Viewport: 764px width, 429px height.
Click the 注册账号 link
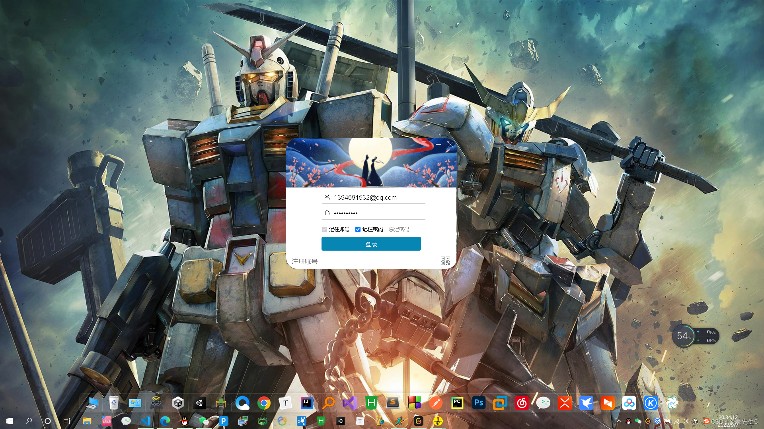[304, 261]
